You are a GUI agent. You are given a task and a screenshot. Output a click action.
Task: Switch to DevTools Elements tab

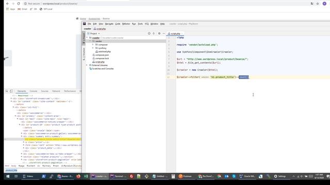pos(22,91)
